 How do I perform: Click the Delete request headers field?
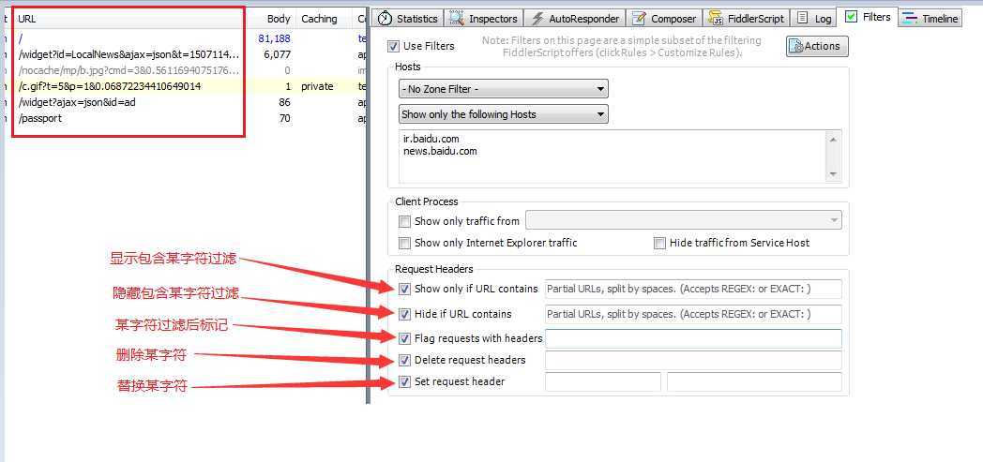point(693,361)
